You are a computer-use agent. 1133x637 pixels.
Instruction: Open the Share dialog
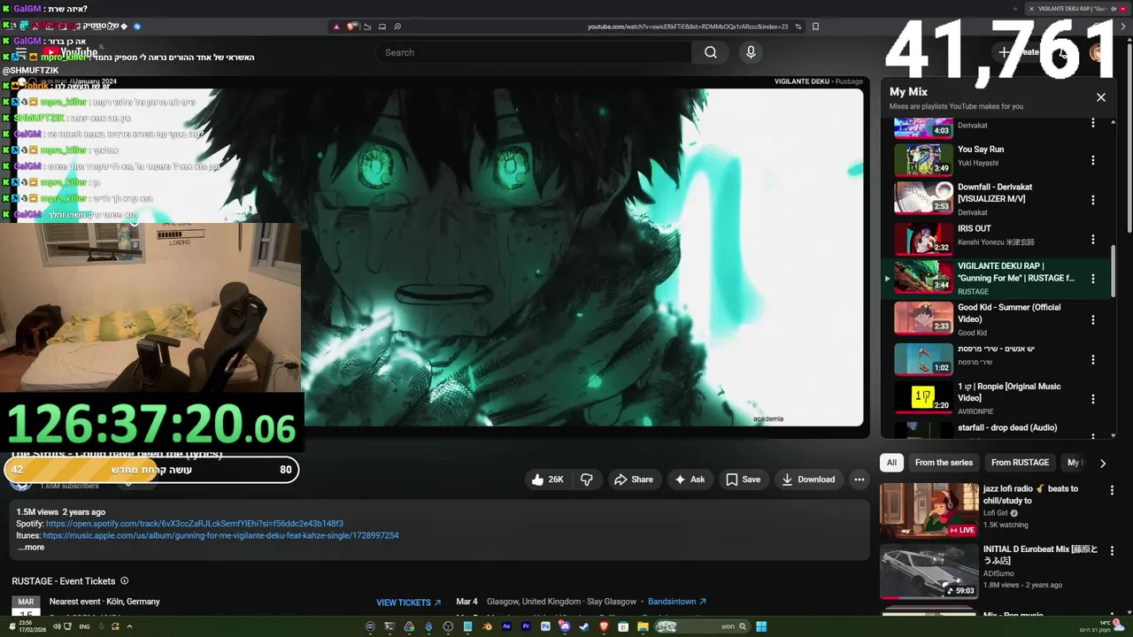point(634,480)
